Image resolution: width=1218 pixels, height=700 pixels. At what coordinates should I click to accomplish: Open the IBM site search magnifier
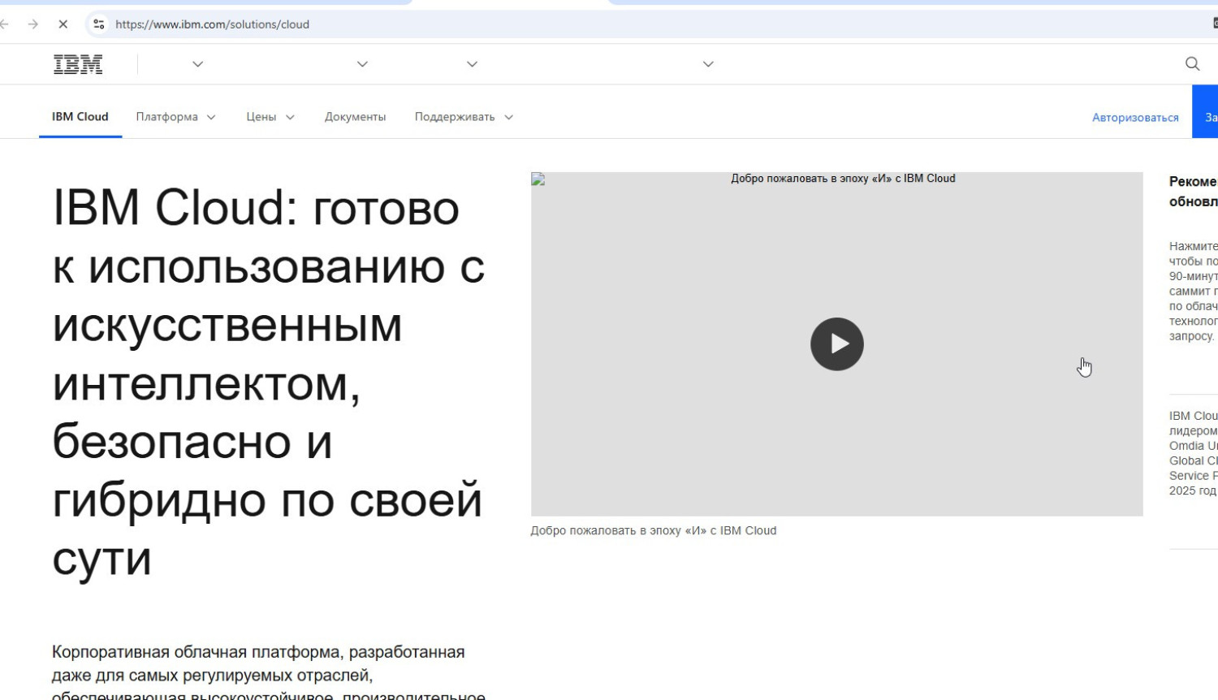coord(1192,64)
